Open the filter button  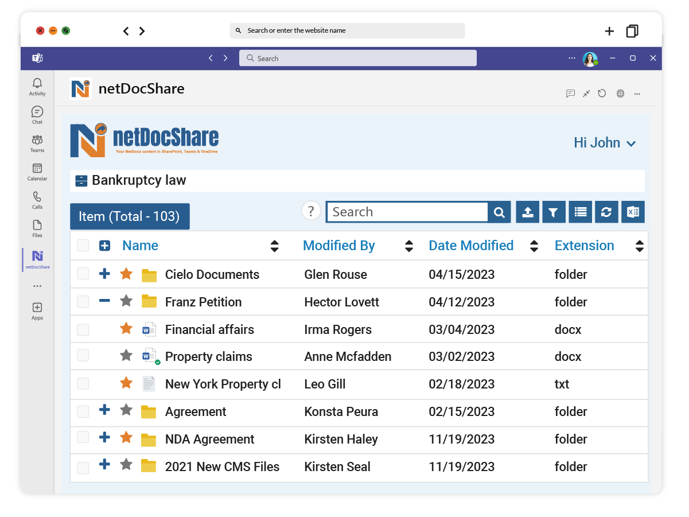click(x=554, y=212)
